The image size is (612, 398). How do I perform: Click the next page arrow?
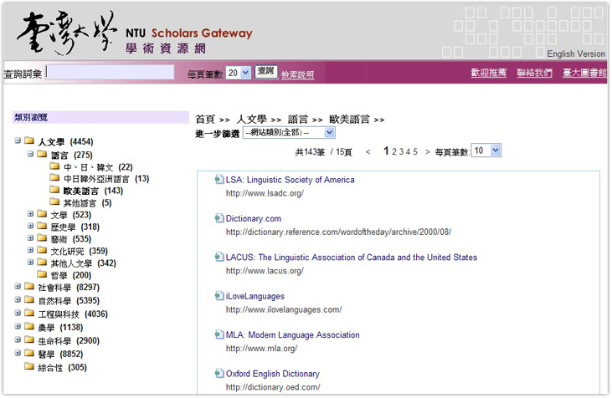click(x=427, y=151)
